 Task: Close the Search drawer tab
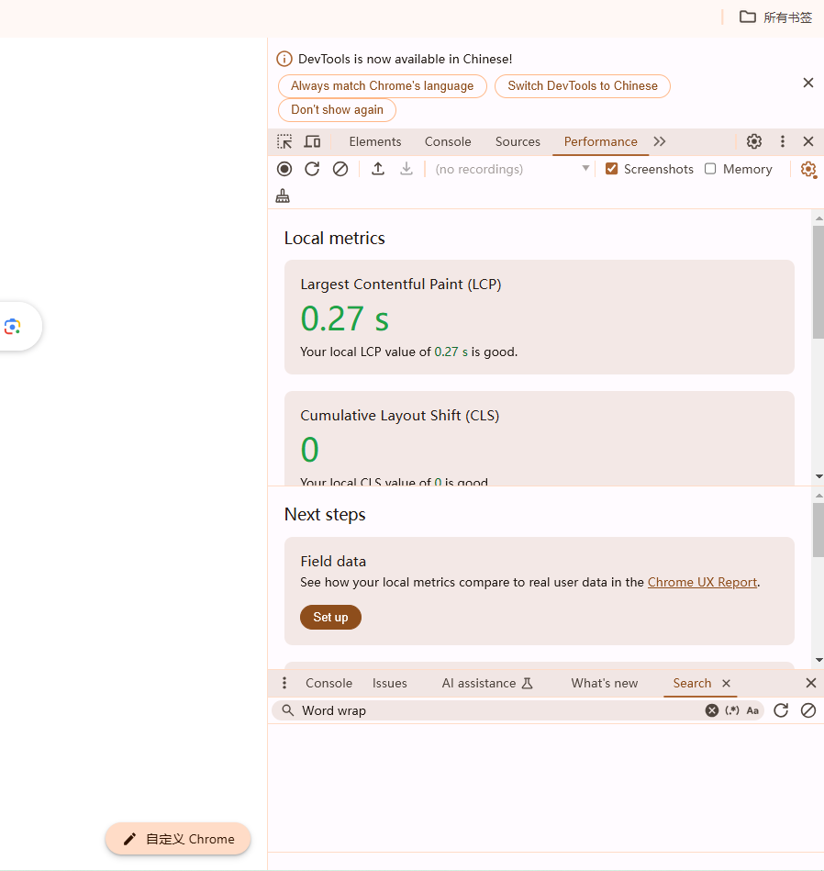(x=726, y=683)
